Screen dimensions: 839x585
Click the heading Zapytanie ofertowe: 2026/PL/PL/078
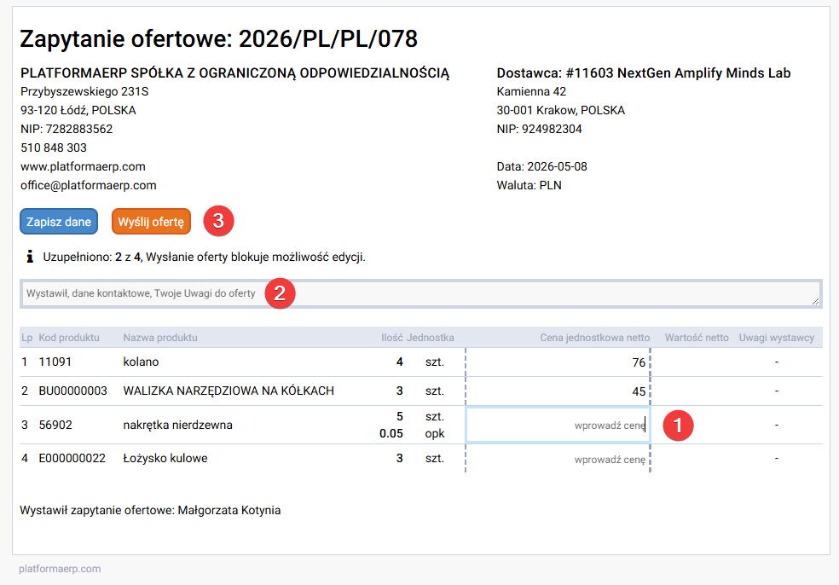[x=219, y=38]
